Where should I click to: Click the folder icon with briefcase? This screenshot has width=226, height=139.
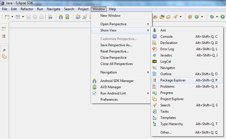168,17
